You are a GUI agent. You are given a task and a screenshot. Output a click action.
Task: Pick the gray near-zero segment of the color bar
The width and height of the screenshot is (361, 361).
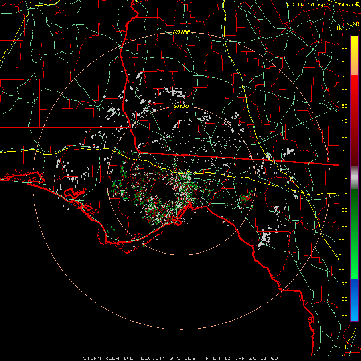(354, 178)
